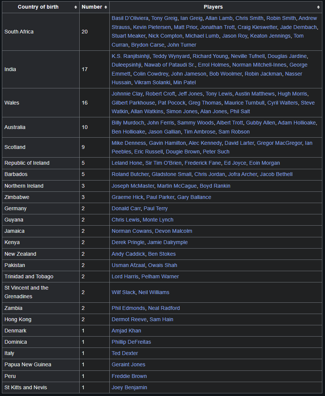Open Andrew Strauss article link
The image size is (325, 396).
pos(214,23)
